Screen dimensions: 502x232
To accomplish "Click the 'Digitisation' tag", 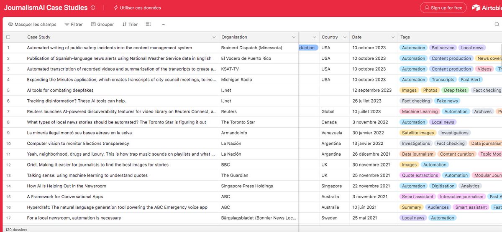I will [x=443, y=186].
